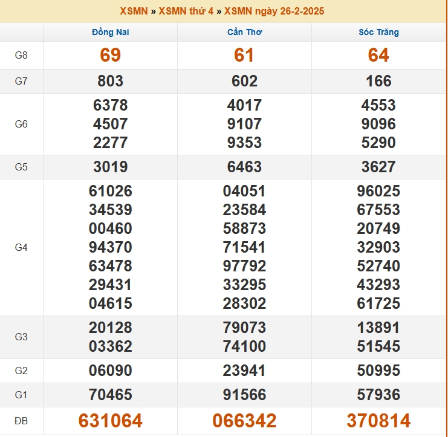Click the G2 number 23941
448x437 pixels.
tap(244, 371)
